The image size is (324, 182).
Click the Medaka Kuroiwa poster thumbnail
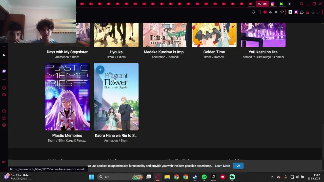click(165, 35)
